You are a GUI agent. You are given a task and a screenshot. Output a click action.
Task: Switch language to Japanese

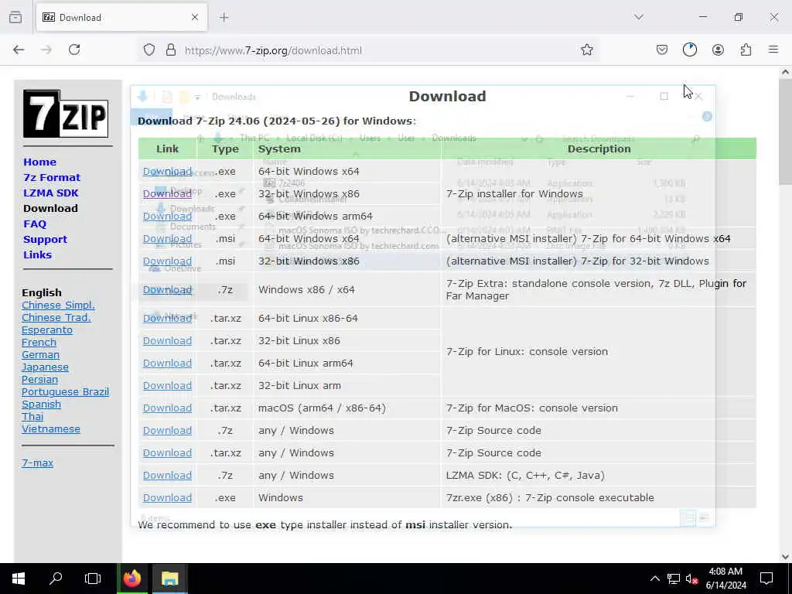click(x=45, y=367)
